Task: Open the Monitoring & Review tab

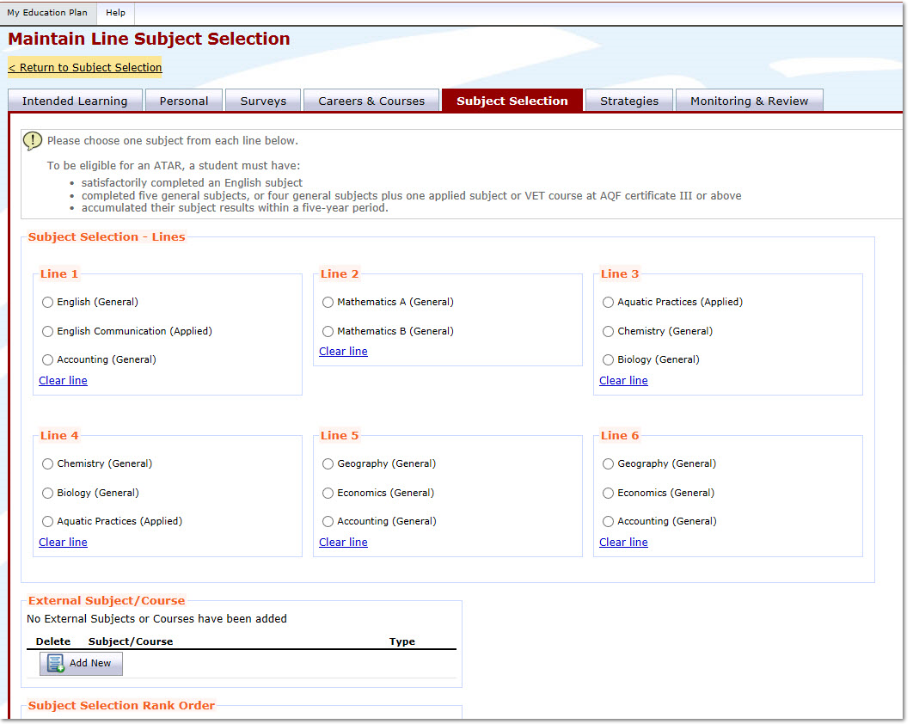Action: pyautogui.click(x=749, y=101)
